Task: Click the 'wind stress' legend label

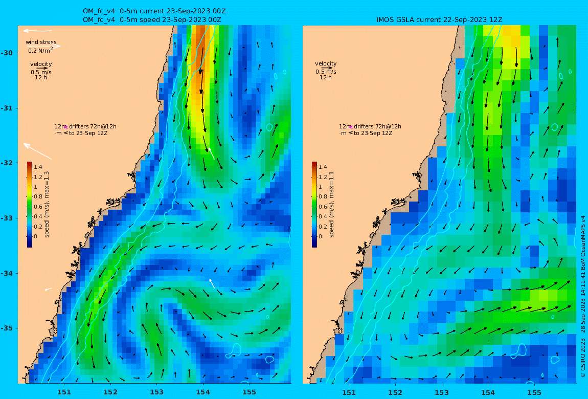Action: coord(41,42)
